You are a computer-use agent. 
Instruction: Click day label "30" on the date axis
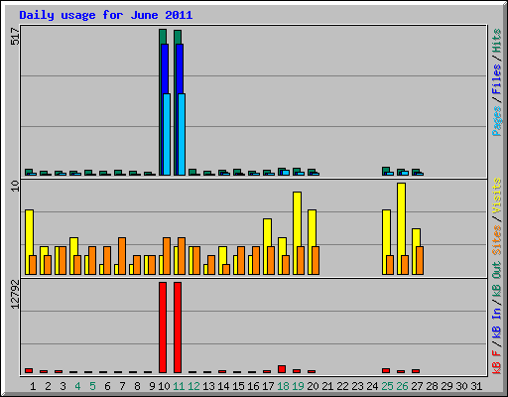[x=461, y=386]
